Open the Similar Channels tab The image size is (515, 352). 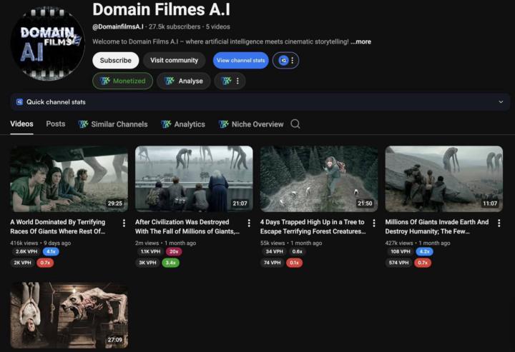[x=113, y=124]
